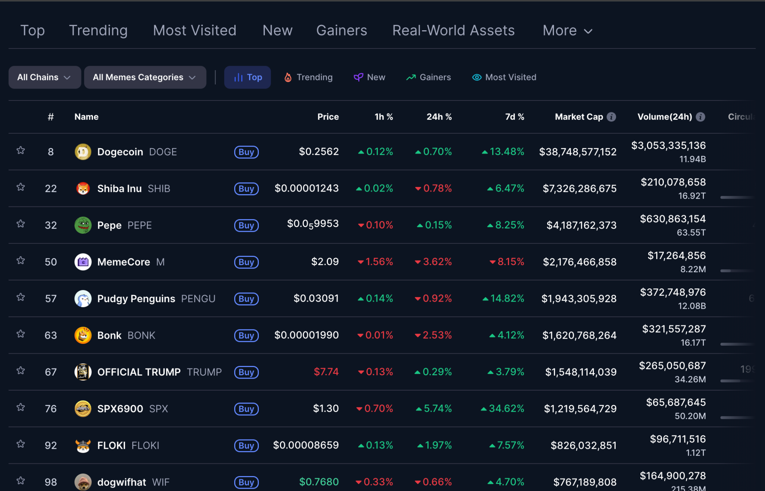The width and height of the screenshot is (765, 491).
Task: Star Dogecoin to add to watchlist
Action: coord(21,150)
